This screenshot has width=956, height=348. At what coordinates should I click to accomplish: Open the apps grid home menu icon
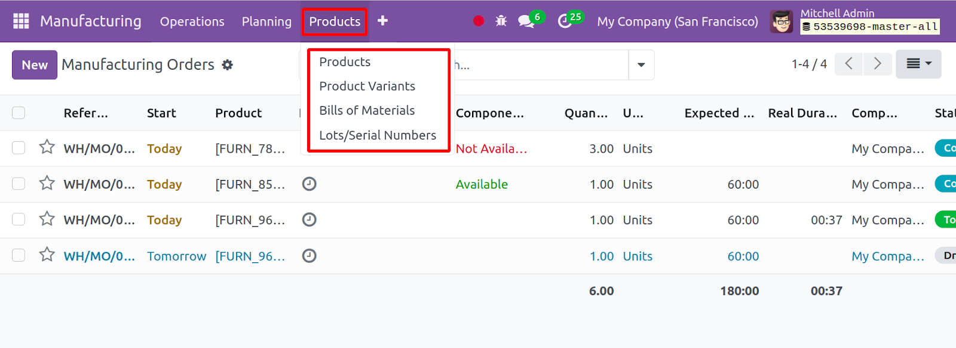(21, 21)
